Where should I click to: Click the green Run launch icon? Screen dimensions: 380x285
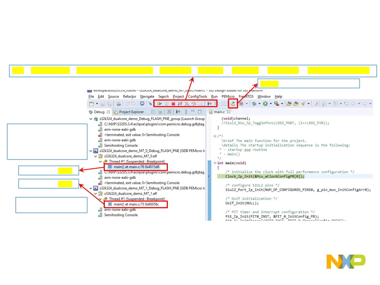pos(265,104)
